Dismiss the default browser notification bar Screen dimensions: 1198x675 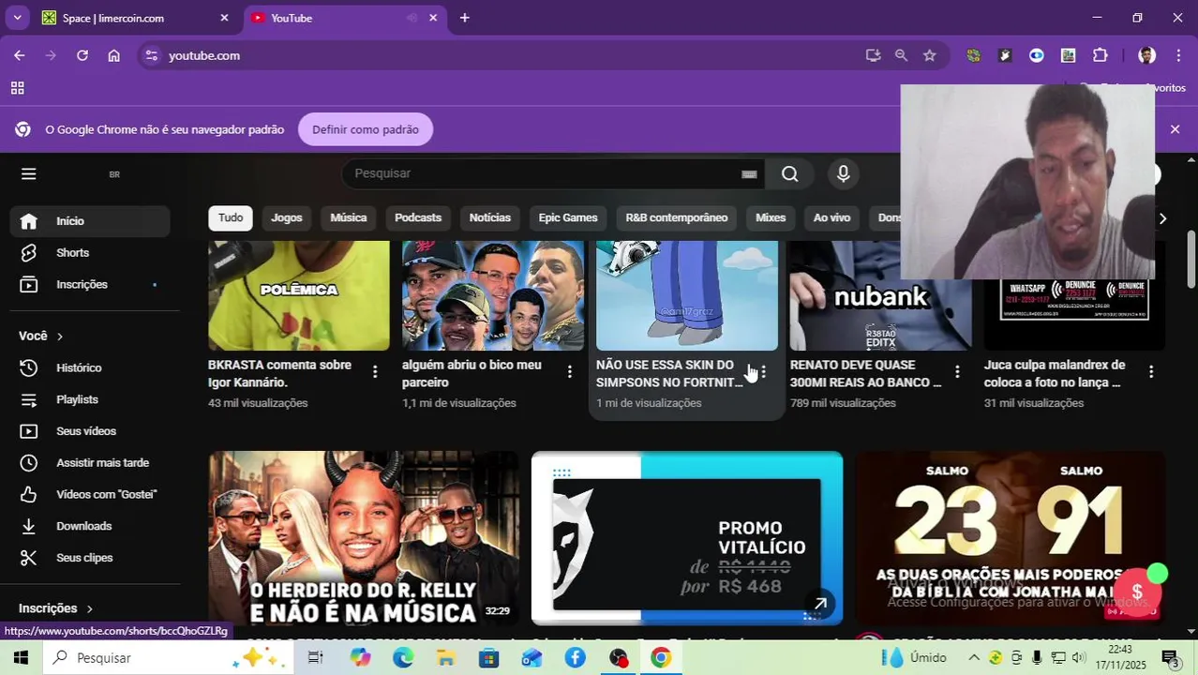point(1175,129)
